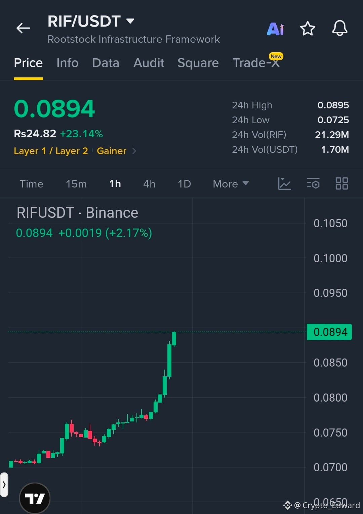Tap the 24h Vol(RIF) value 21.29M
363x514 pixels.
point(332,135)
